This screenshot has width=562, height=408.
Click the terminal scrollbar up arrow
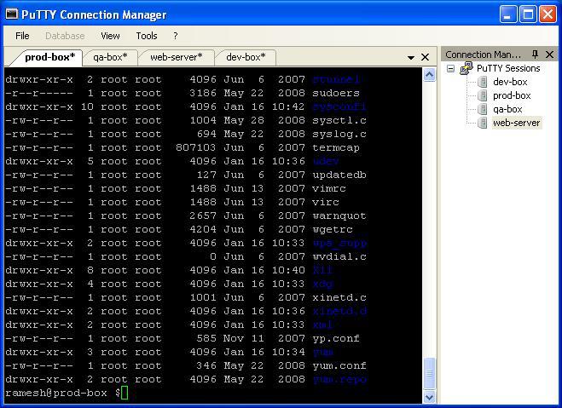click(429, 75)
